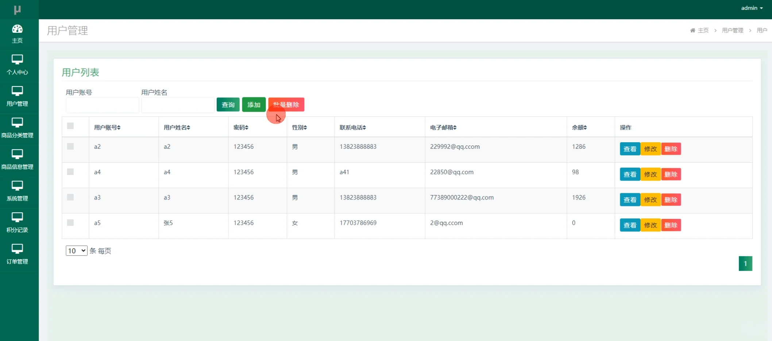Image resolution: width=772 pixels, height=341 pixels.
Task: Sort by 用户账号 column arrows
Action: click(x=119, y=128)
